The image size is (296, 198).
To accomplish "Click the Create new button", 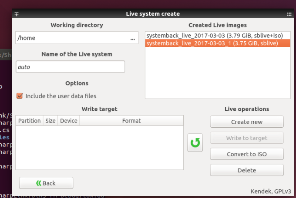I will 247,122.
